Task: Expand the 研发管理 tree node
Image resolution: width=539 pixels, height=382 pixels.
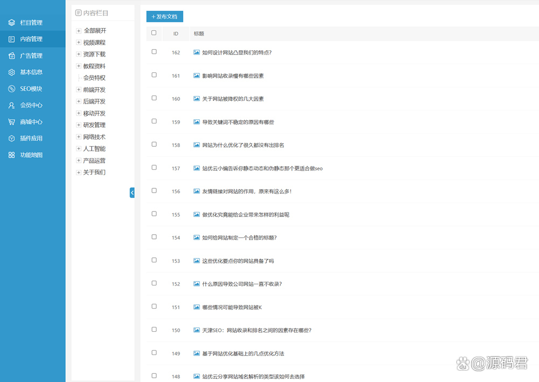Action: pos(79,125)
